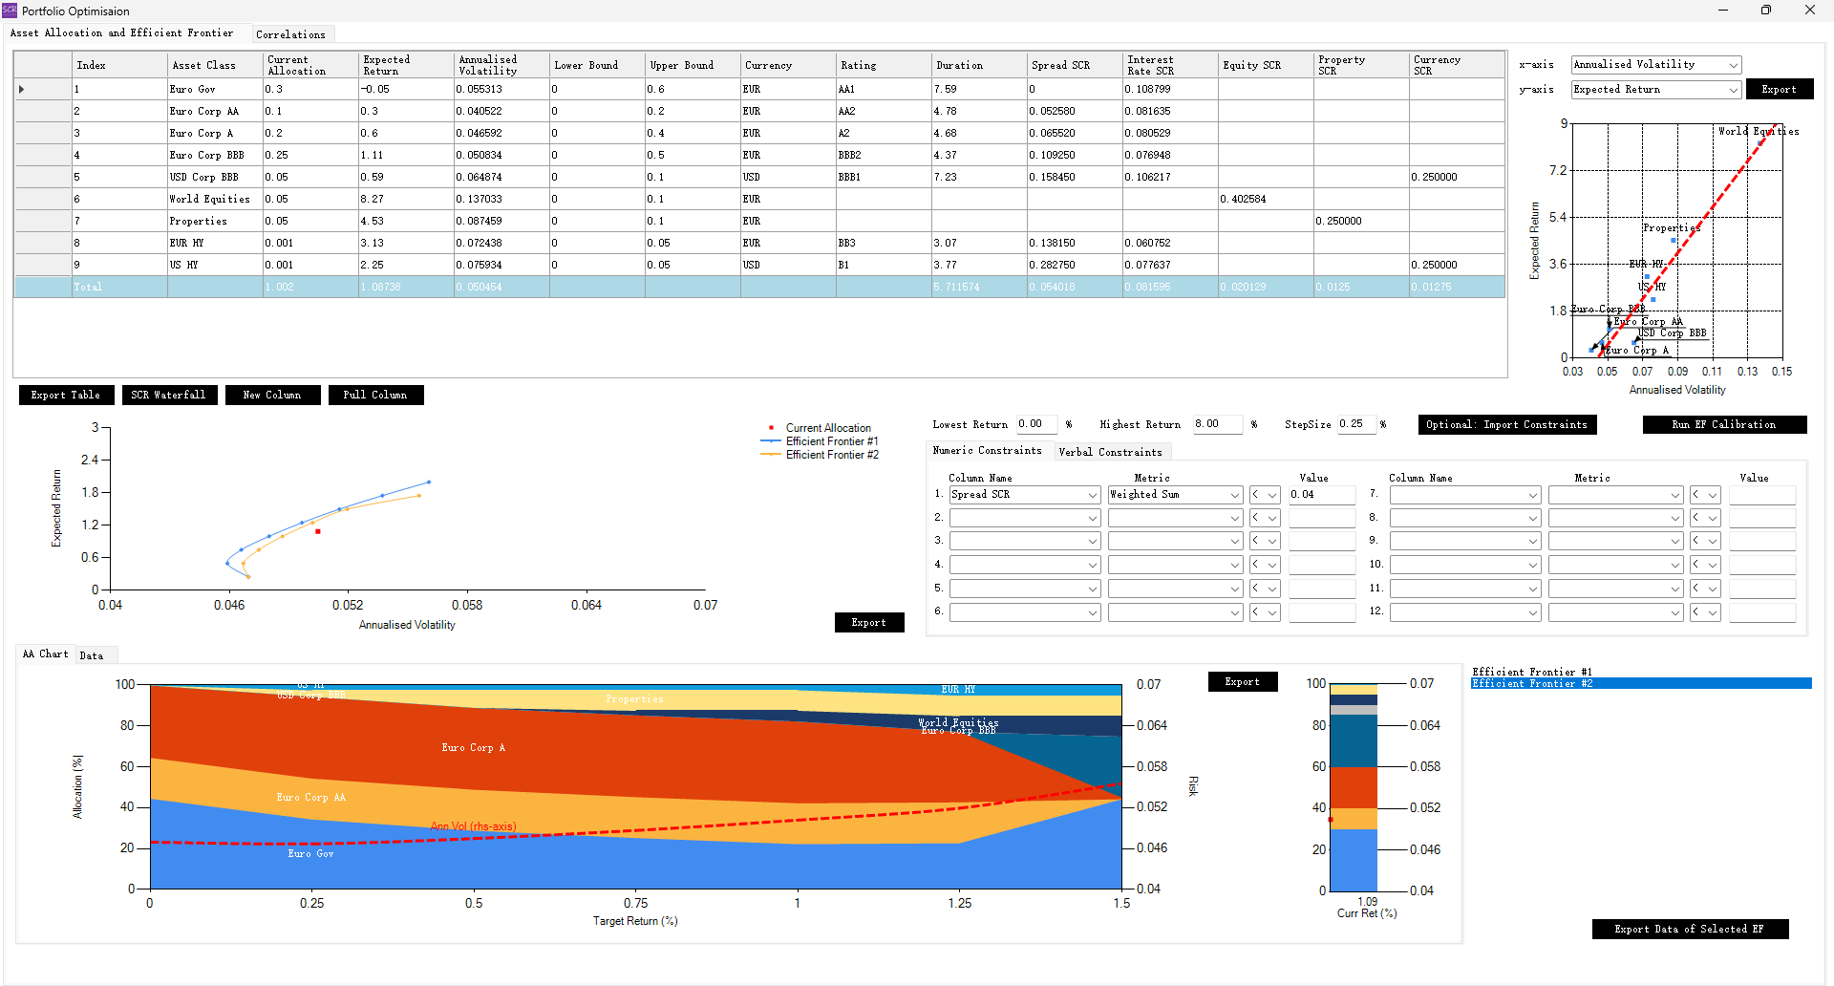This screenshot has width=1834, height=986.
Task: Click the SCR Waterfall button
Action: [x=169, y=395]
